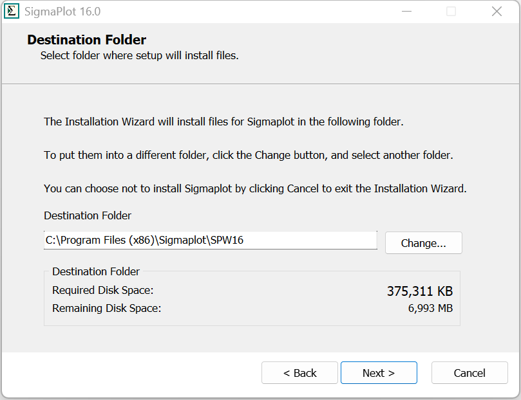Click the Required Disk Space label

[102, 290]
